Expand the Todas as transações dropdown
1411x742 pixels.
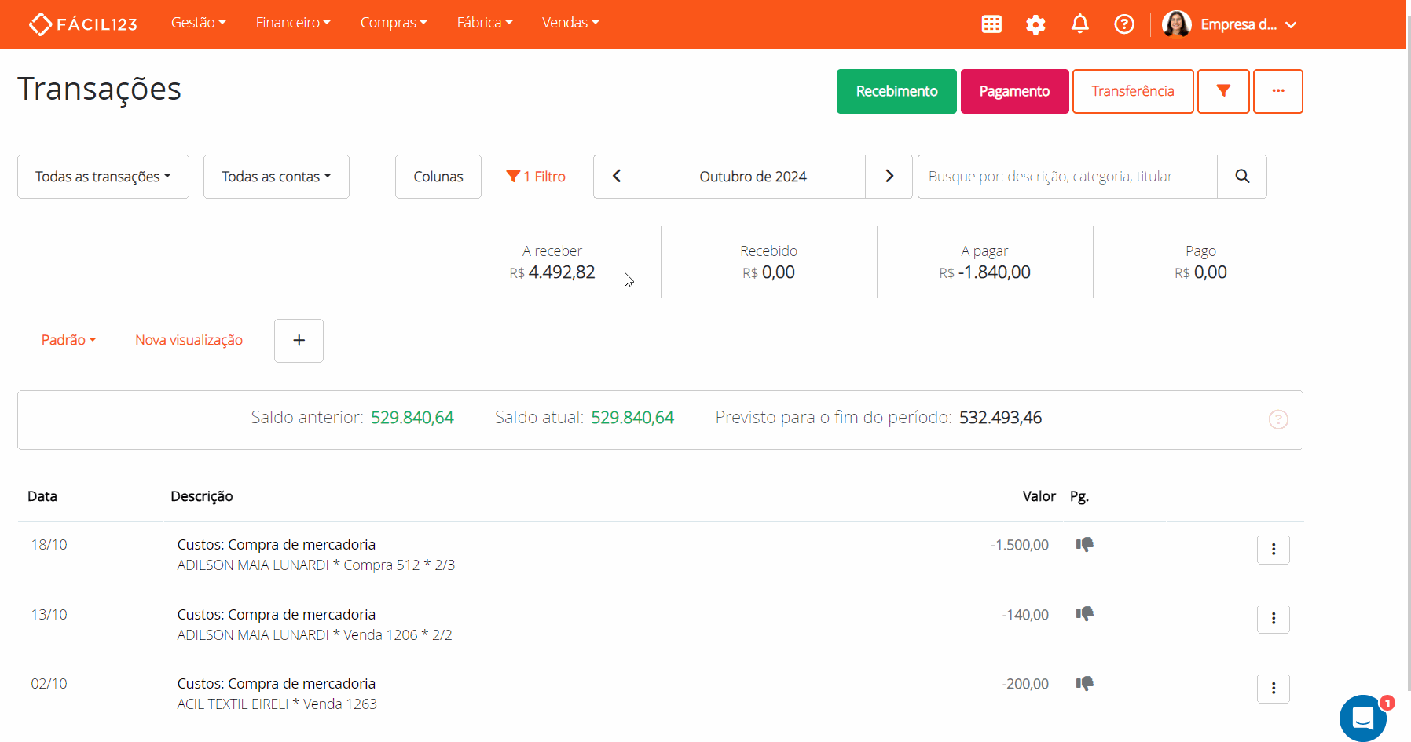(x=103, y=177)
